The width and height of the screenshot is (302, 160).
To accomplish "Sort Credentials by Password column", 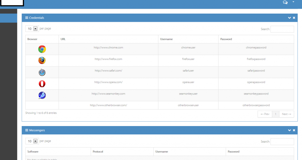I will click(256, 39).
